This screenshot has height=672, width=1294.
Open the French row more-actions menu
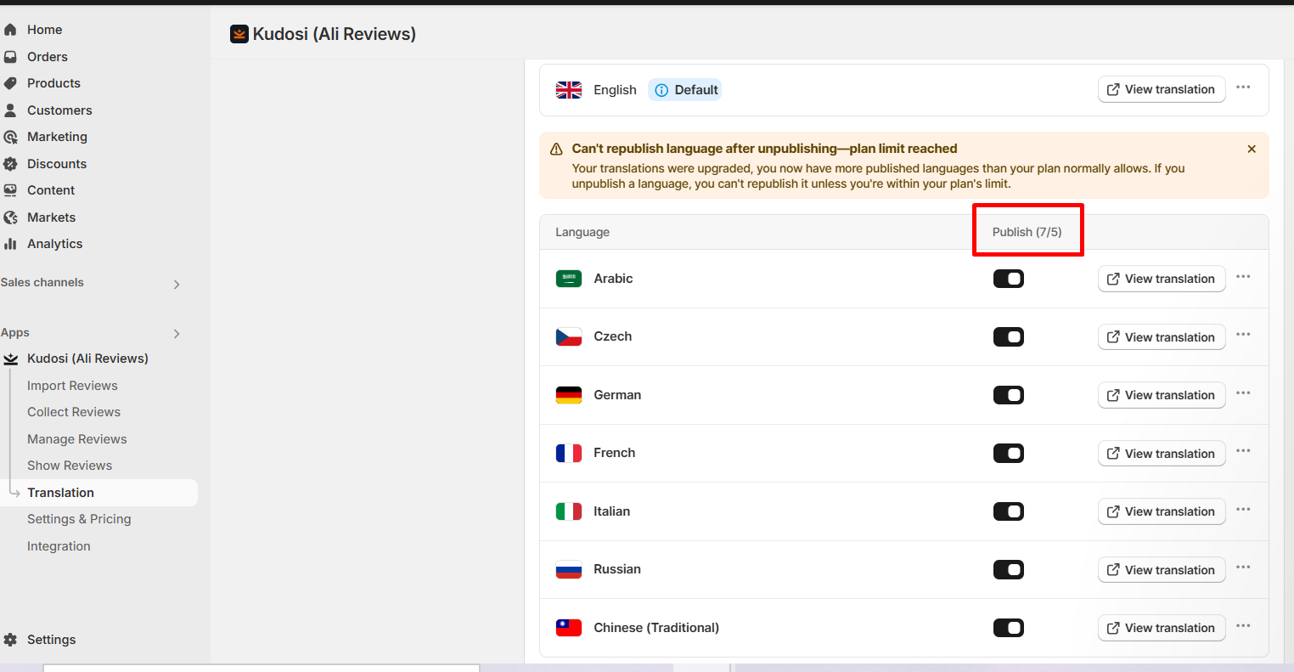click(x=1244, y=451)
